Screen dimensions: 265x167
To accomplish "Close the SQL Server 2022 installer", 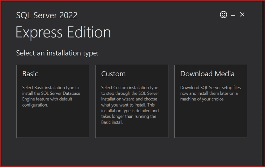I will (242, 15).
